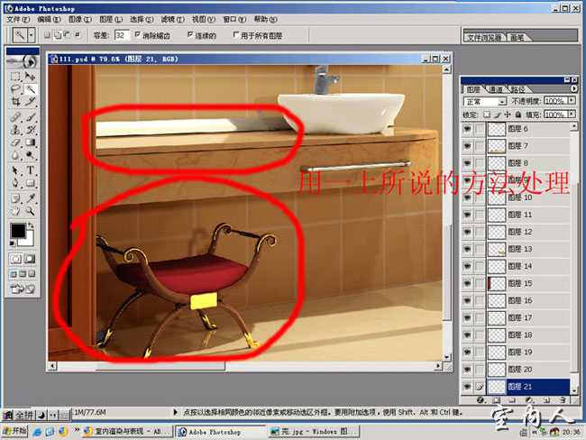Click the foreground color swatch
This screenshot has height=440, width=586.
(17, 231)
